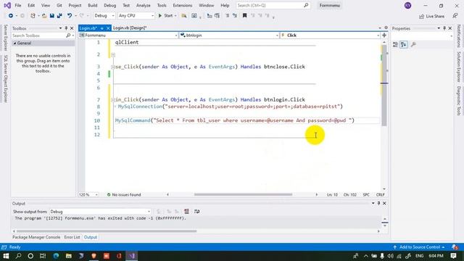This screenshot has width=464, height=261.
Task: Open the Project menu
Action: tap(75, 5)
